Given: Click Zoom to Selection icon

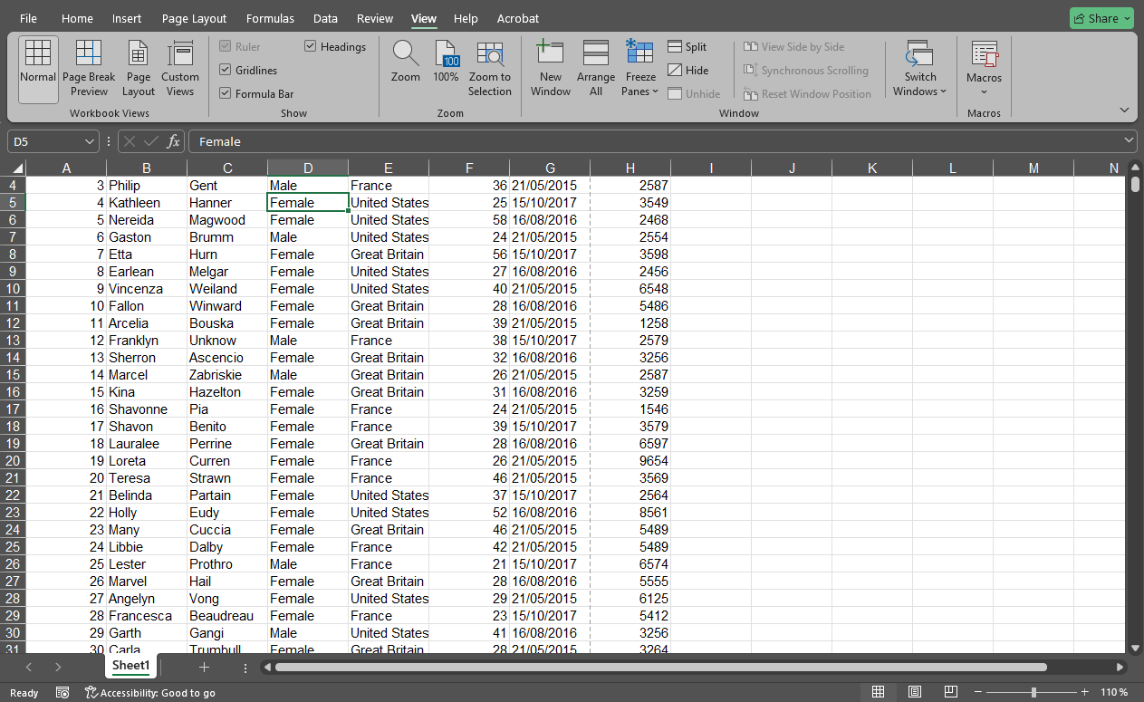Looking at the screenshot, I should click(x=490, y=54).
